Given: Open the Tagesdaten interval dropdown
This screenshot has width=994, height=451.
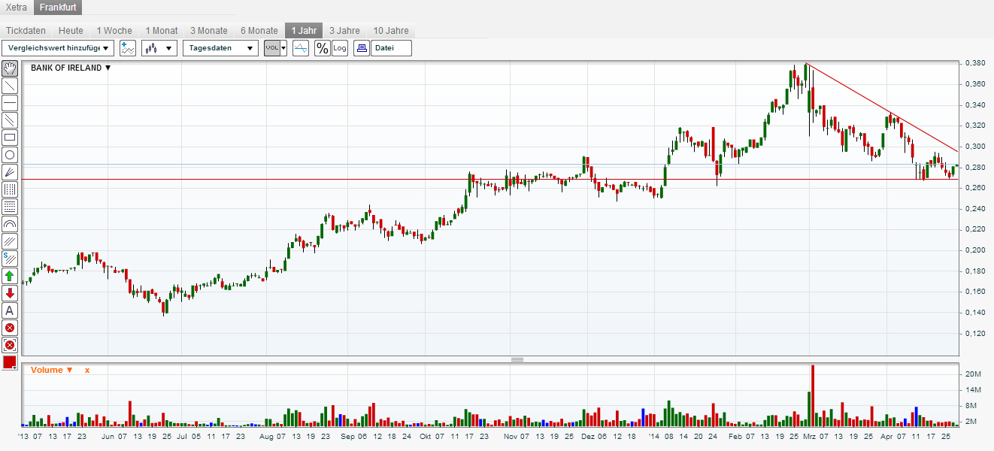Looking at the screenshot, I should [x=220, y=48].
